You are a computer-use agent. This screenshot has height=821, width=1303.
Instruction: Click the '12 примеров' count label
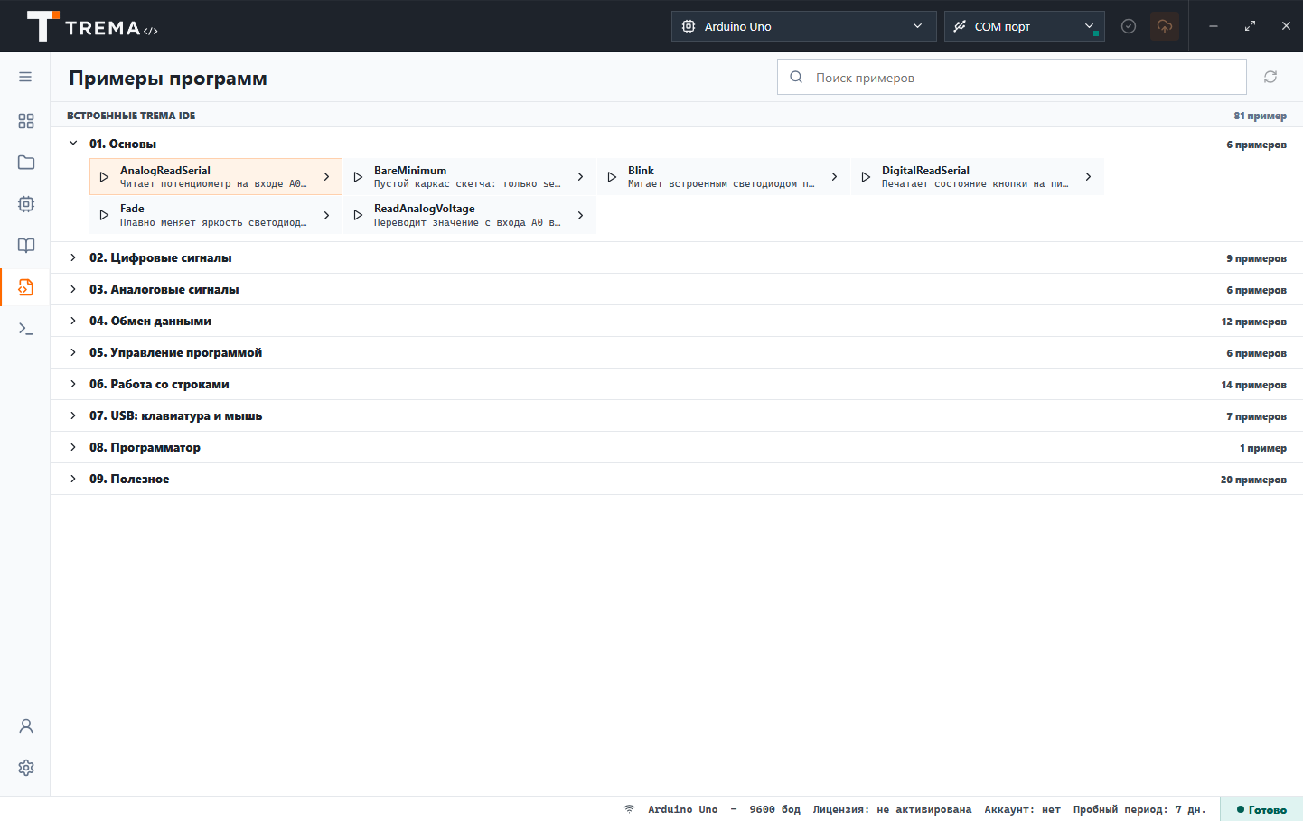(1253, 322)
